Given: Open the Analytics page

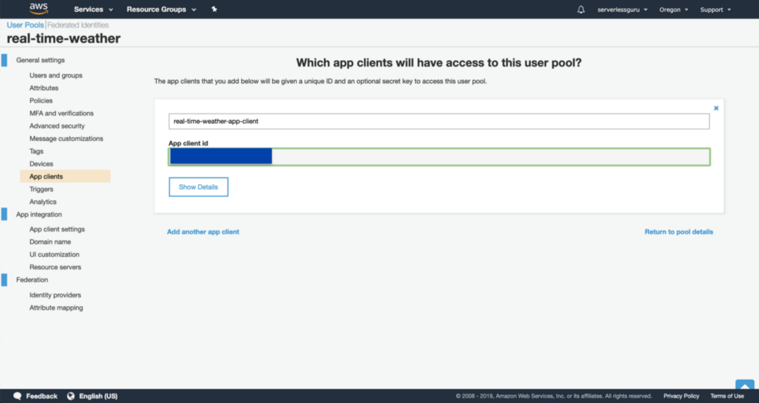Looking at the screenshot, I should coord(43,201).
